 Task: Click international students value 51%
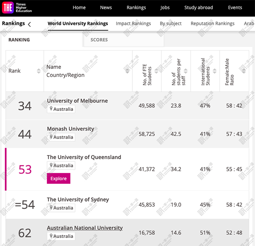(x=205, y=233)
